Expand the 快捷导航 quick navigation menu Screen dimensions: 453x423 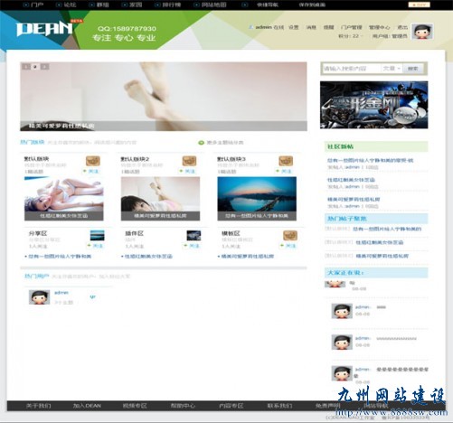(x=268, y=5)
